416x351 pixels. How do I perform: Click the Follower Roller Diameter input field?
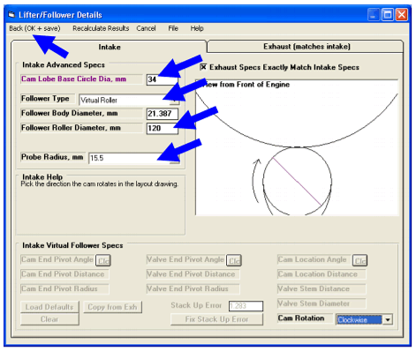click(163, 128)
